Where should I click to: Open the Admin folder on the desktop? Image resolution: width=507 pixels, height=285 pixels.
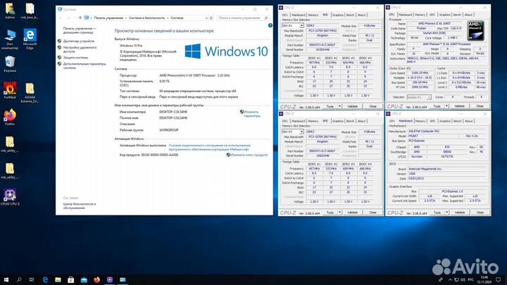point(10,11)
